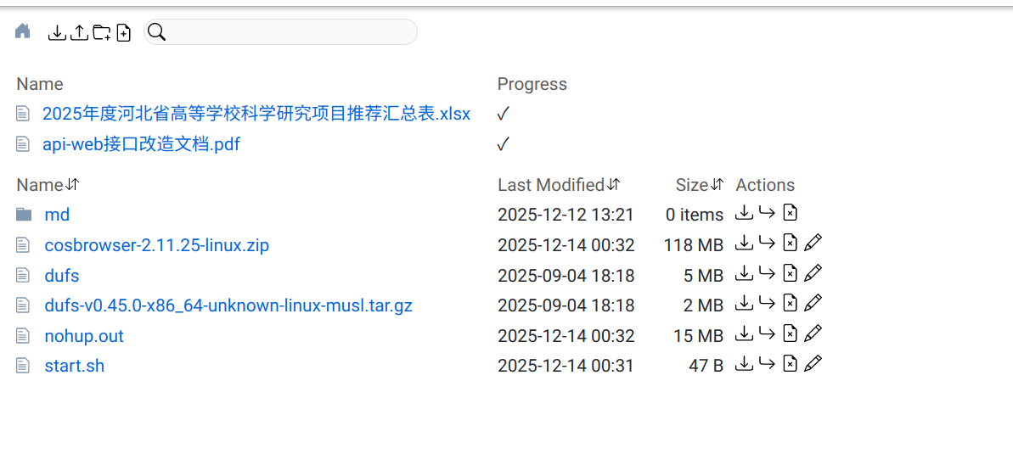This screenshot has height=465, width=1013.
Task: Delete the dufs tar.gz archive
Action: [x=790, y=304]
